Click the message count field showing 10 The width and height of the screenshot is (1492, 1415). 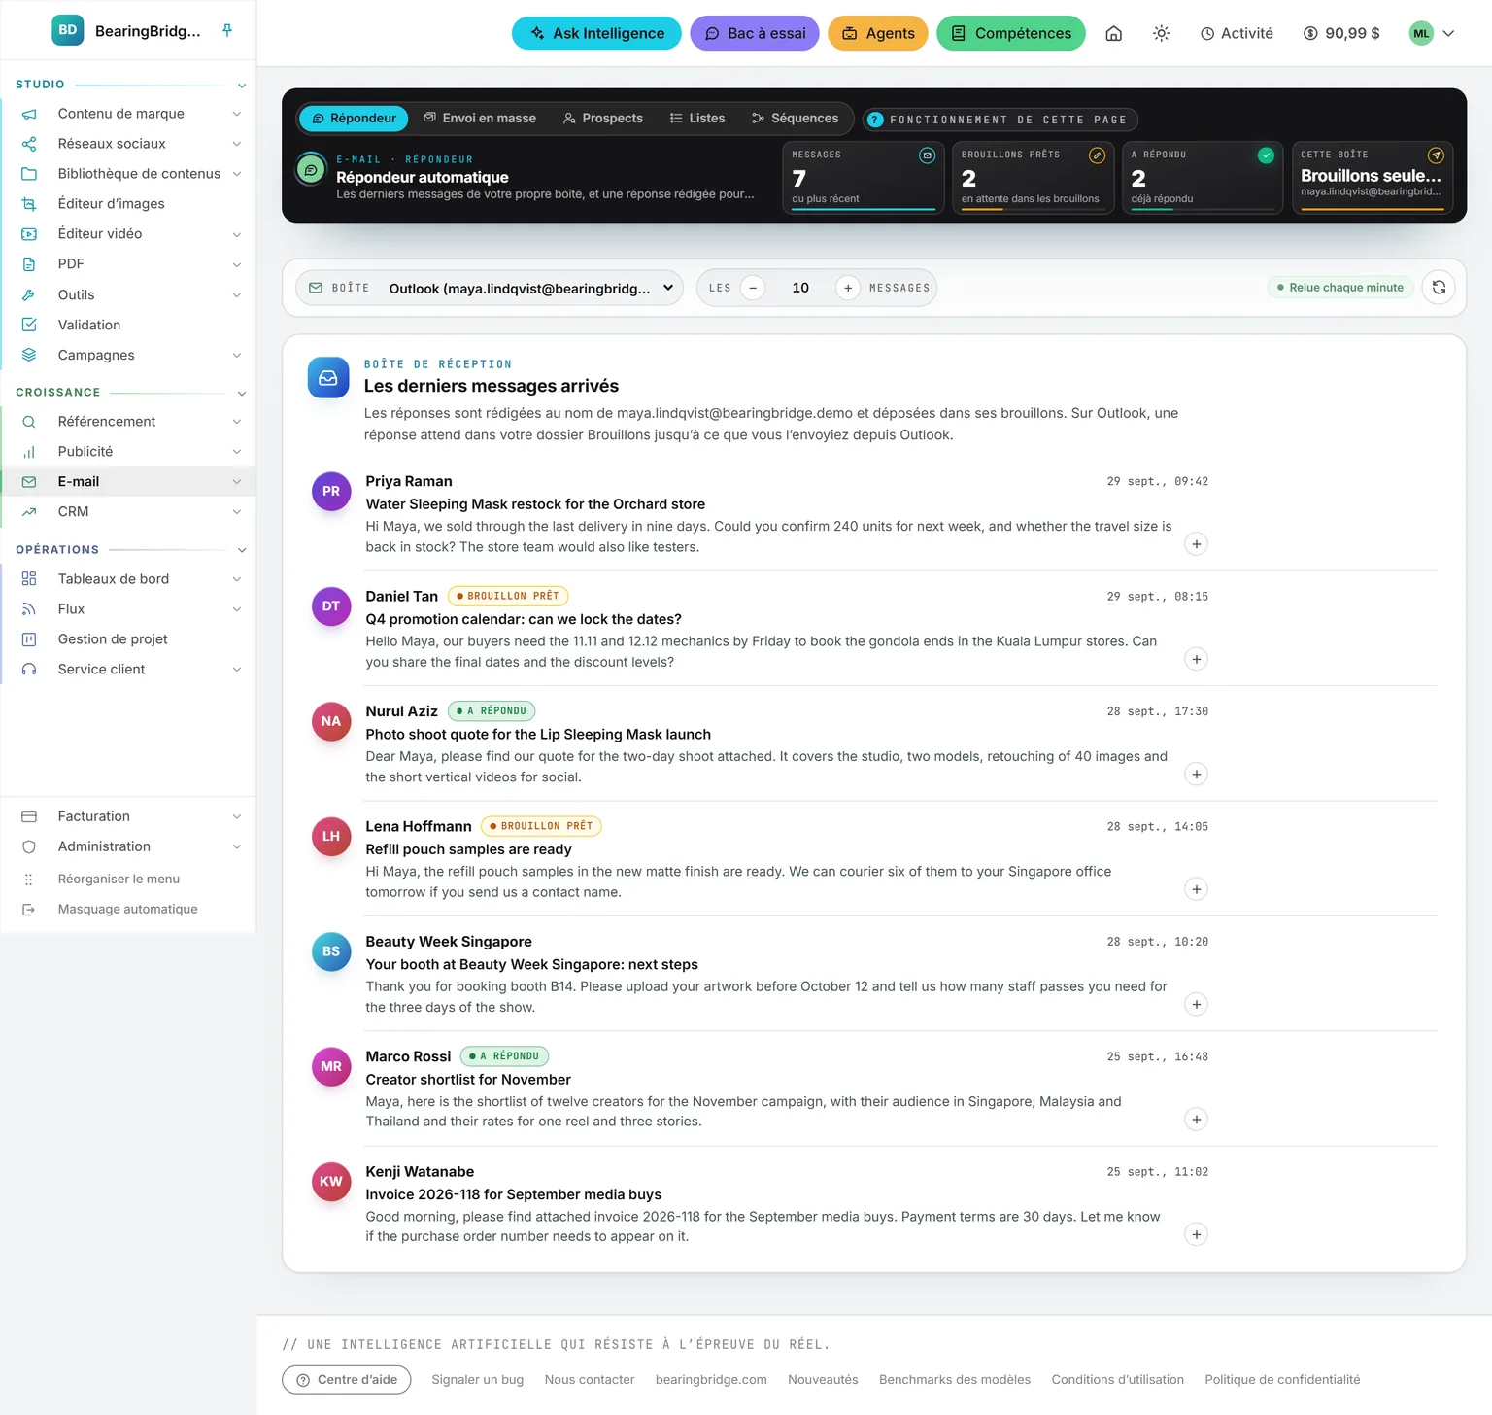pyautogui.click(x=800, y=288)
